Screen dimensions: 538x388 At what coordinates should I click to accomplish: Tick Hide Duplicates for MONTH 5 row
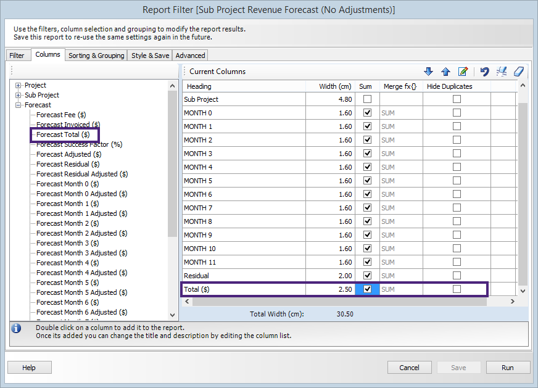pos(457,181)
